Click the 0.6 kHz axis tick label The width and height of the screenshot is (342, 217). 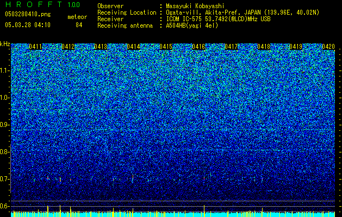click(x=4, y=206)
